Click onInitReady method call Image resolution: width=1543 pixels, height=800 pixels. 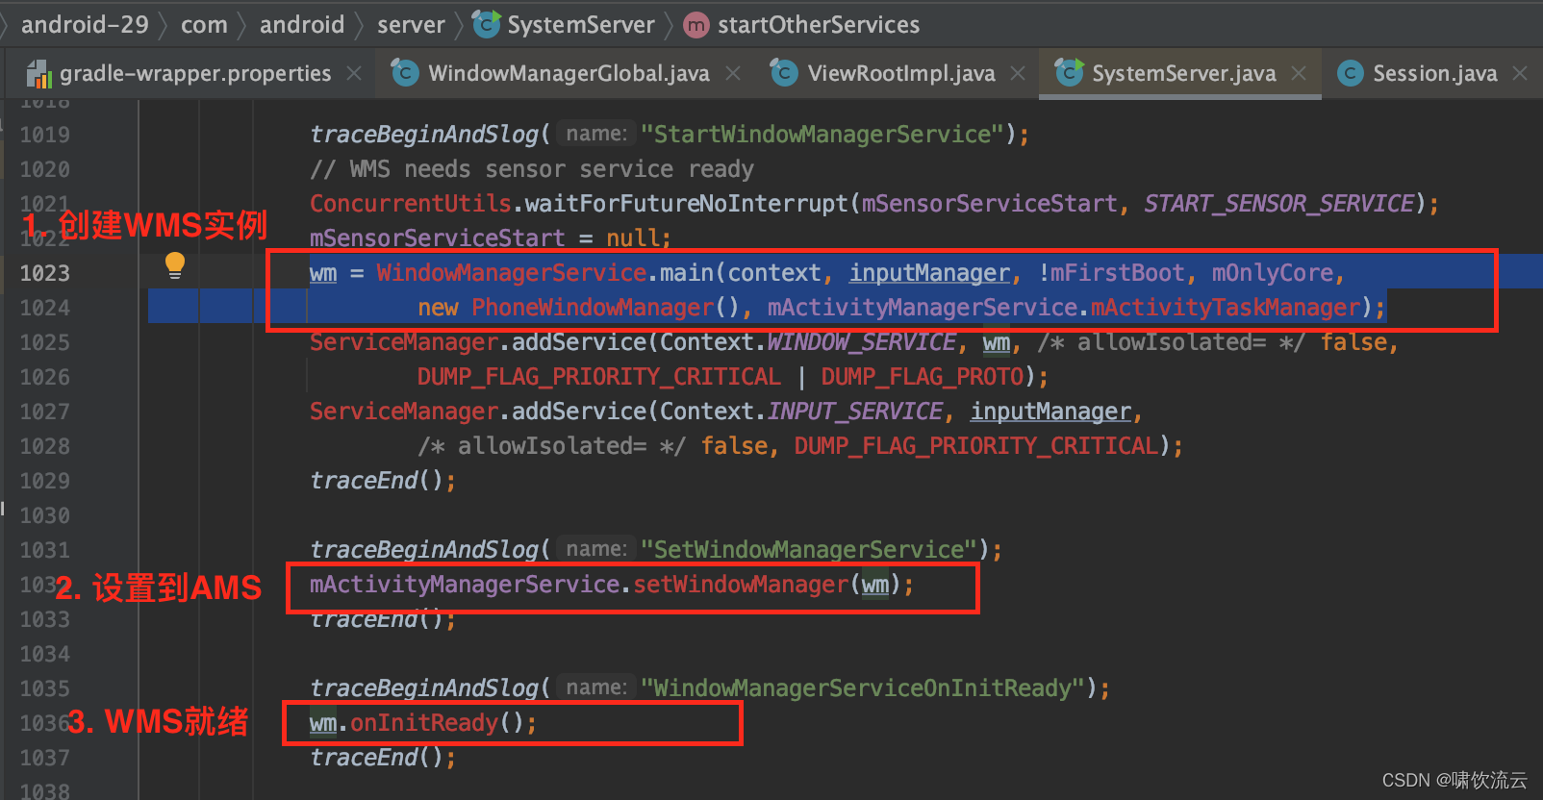click(x=424, y=723)
